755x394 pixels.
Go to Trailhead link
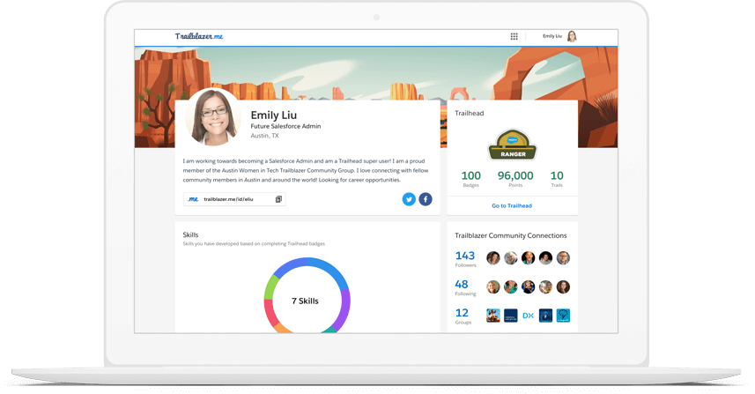(512, 205)
